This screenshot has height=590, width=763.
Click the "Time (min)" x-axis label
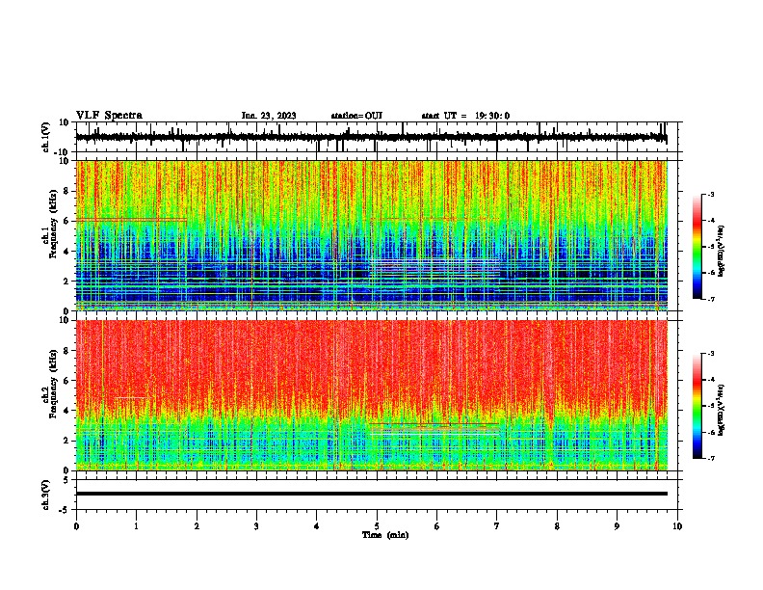click(x=385, y=535)
